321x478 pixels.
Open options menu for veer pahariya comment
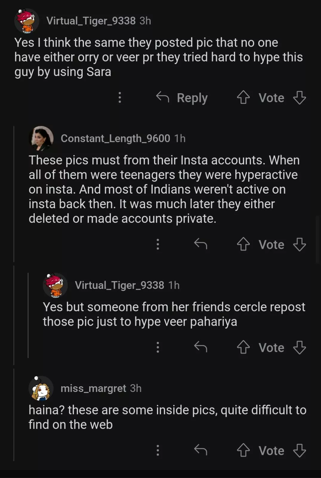click(158, 347)
